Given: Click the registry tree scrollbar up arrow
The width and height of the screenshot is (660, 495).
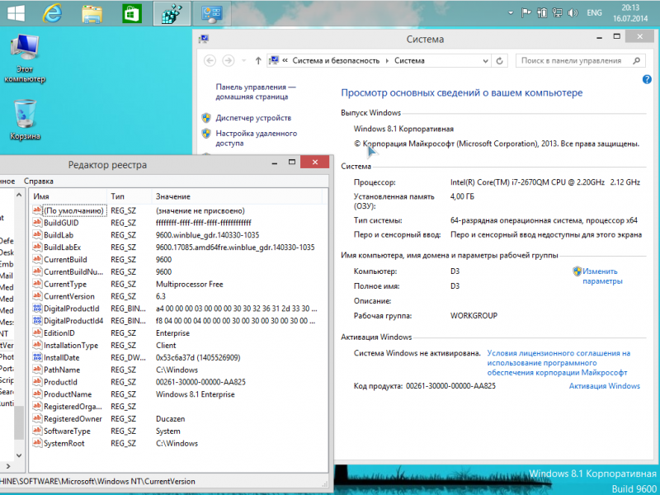Looking at the screenshot, I should [x=19, y=195].
